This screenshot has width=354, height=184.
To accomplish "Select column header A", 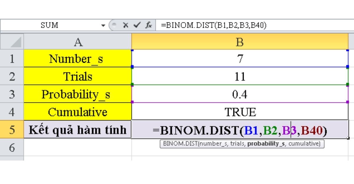I will pyautogui.click(x=77, y=42).
